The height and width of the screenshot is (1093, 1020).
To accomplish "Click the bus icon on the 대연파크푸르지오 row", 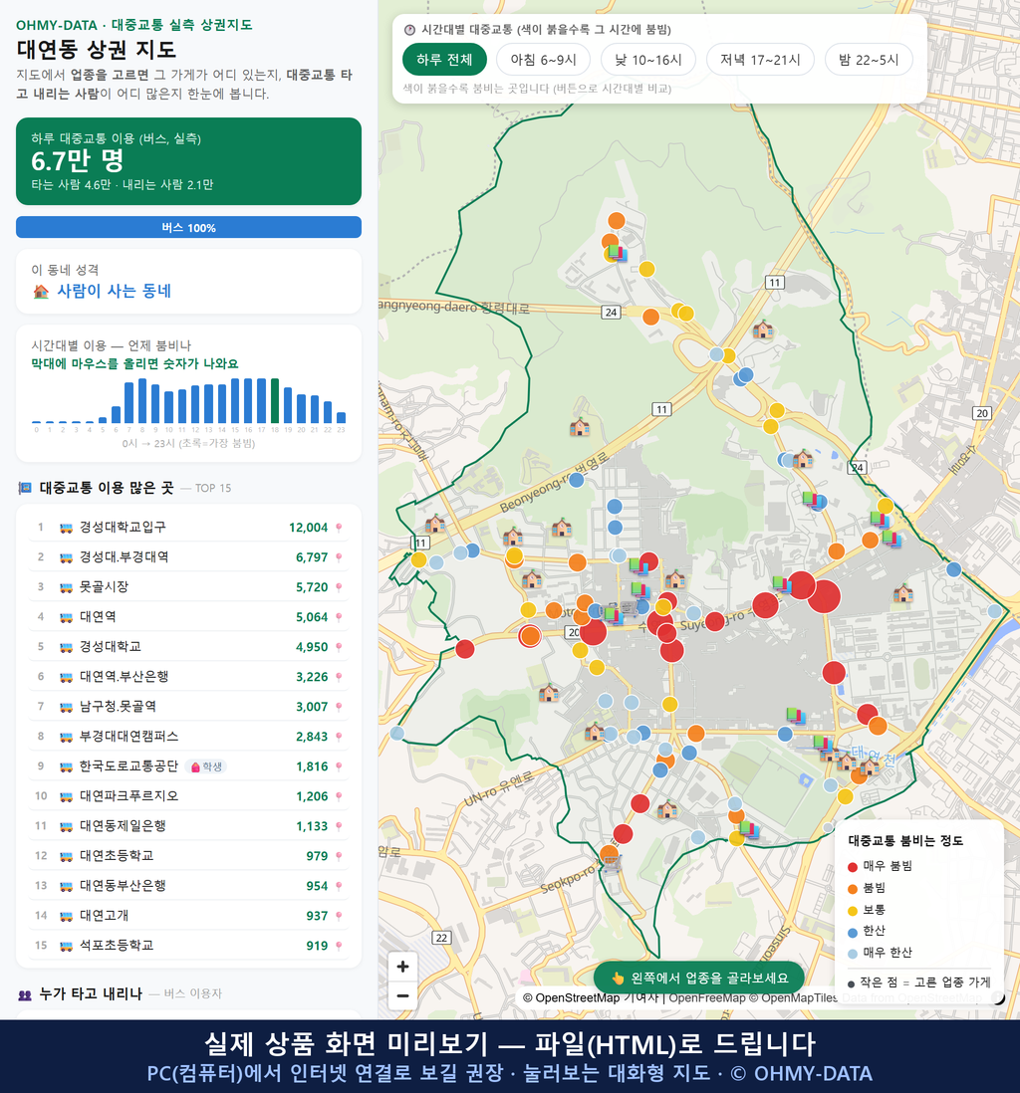I will 66,796.
